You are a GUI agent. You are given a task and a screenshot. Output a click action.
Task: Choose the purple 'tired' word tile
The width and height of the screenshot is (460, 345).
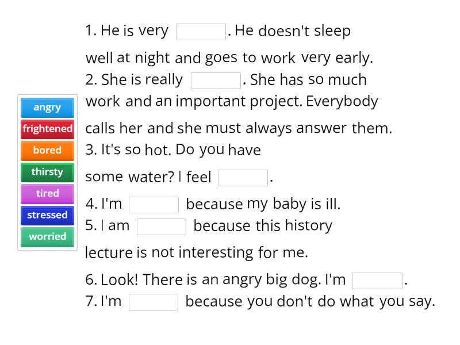point(47,194)
